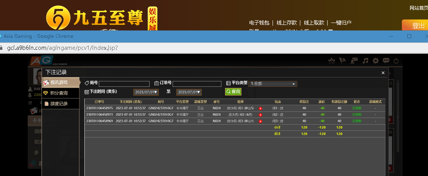The height and width of the screenshot is (176, 428).
Task: Click the power icon to exit the game
Action: click(396, 61)
